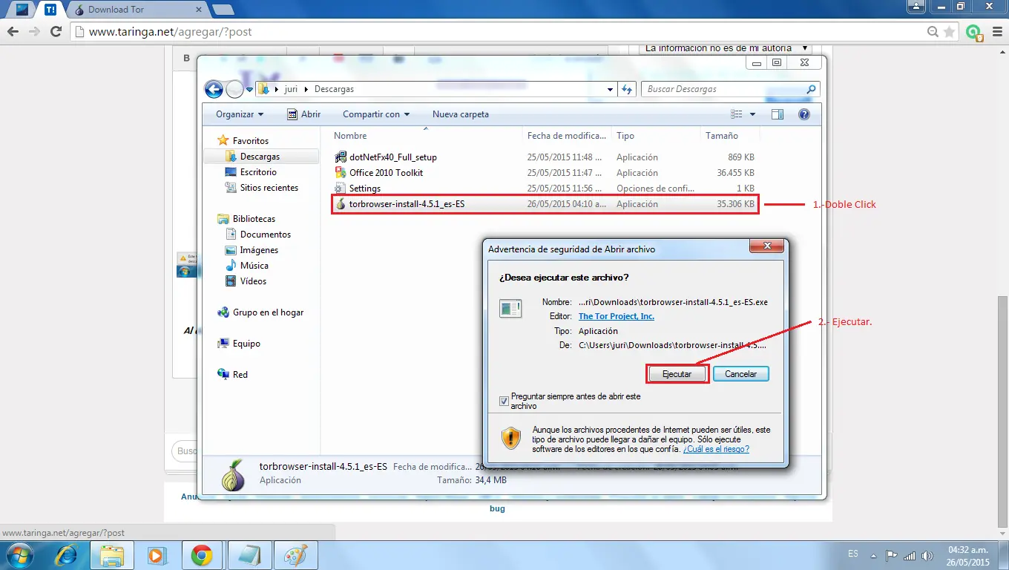This screenshot has height=570, width=1009.
Task: Open the Compartir con dropdown
Action: click(x=376, y=114)
